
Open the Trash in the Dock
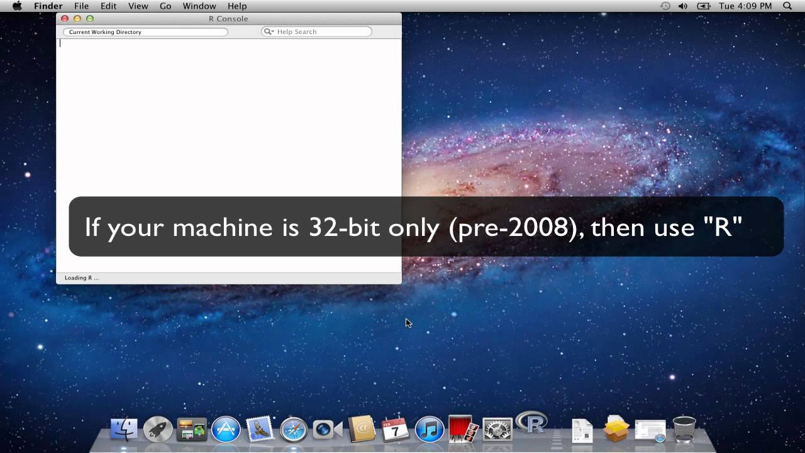(x=684, y=430)
